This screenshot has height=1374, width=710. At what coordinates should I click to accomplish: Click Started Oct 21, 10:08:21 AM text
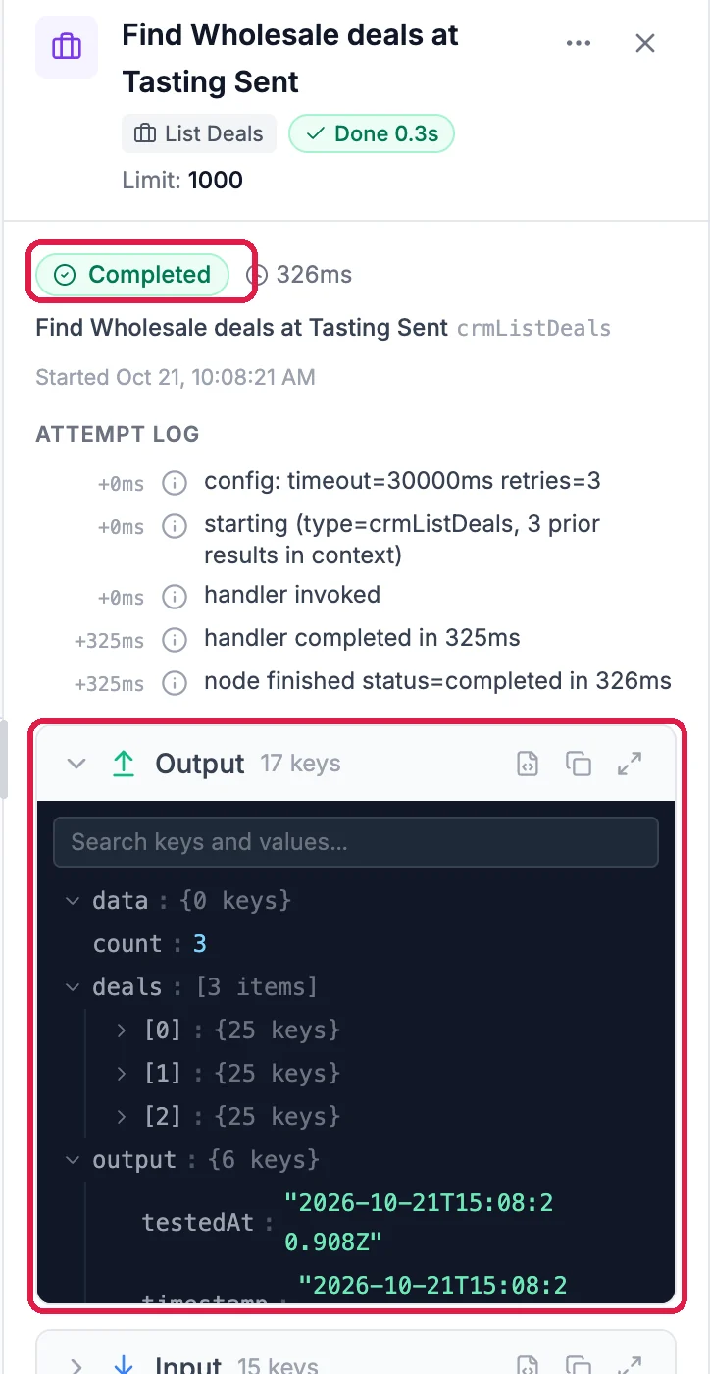point(176,377)
